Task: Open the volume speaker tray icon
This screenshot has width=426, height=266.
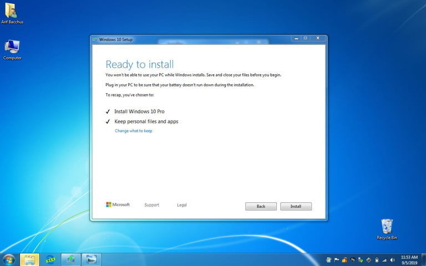Action: [392, 260]
